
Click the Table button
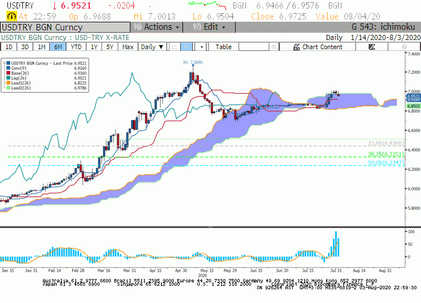click(224, 47)
